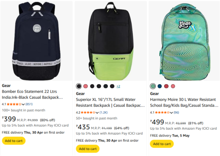The image size is (220, 156).
Task: Open the Superior XL Small Water Resistant Backpack title
Action: click(110, 103)
